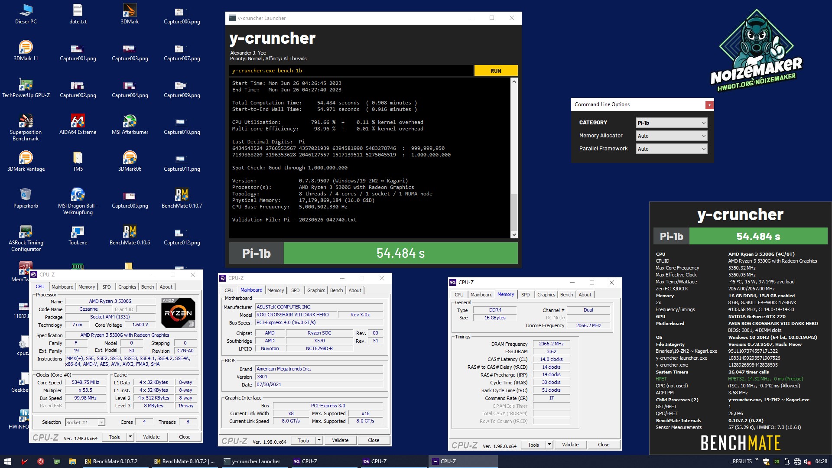Open MSI Dragon Ball shortcut icon
Screen dimensions: 832x468
pyautogui.click(x=78, y=201)
